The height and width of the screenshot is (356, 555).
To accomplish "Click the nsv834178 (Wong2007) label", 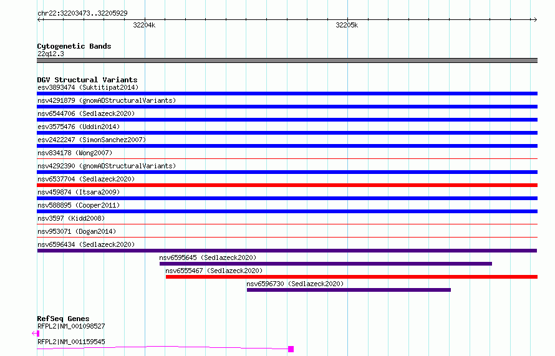I will tap(75, 153).
